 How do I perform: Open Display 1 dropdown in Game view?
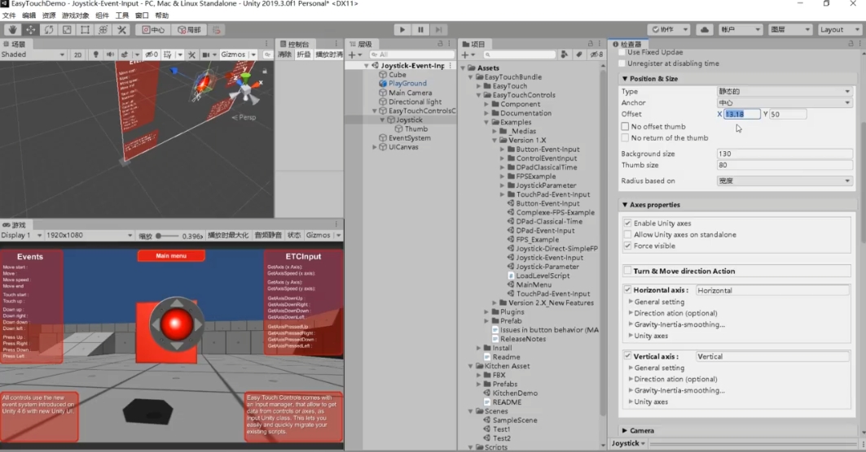tap(21, 236)
